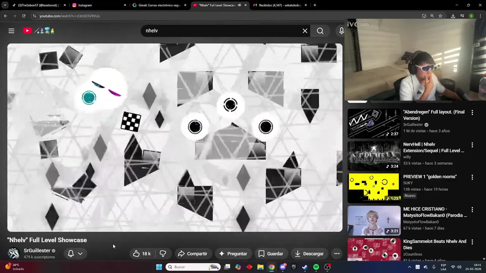Switch to Gmail Correo electrónico tab
This screenshot has width=486, height=273.
click(x=159, y=5)
